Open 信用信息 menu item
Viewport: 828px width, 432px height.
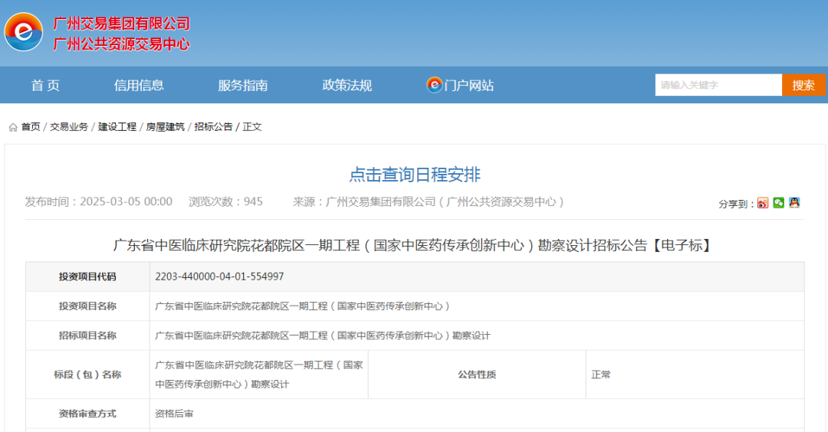click(139, 86)
